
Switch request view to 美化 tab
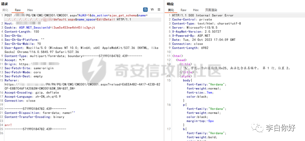coord(5,10)
